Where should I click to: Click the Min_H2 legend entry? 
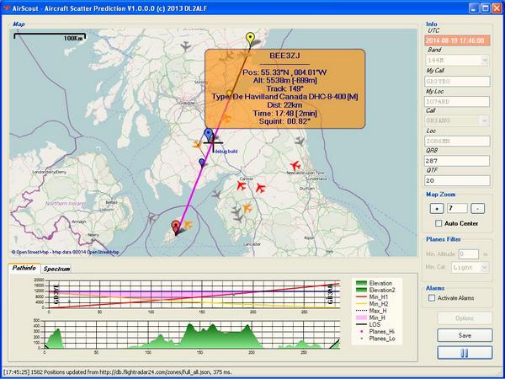(374, 304)
